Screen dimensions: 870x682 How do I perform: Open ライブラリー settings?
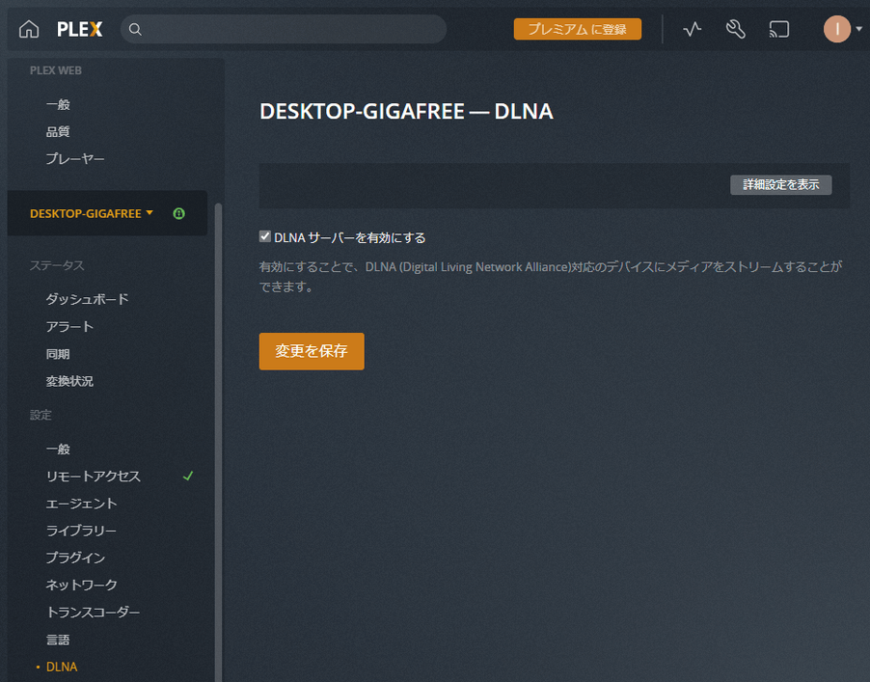click(x=81, y=531)
